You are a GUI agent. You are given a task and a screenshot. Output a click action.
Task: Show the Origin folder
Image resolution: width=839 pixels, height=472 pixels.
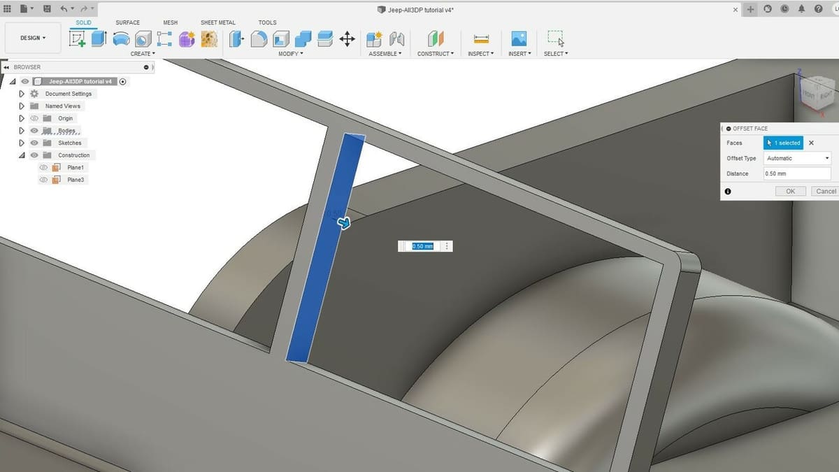click(x=34, y=118)
